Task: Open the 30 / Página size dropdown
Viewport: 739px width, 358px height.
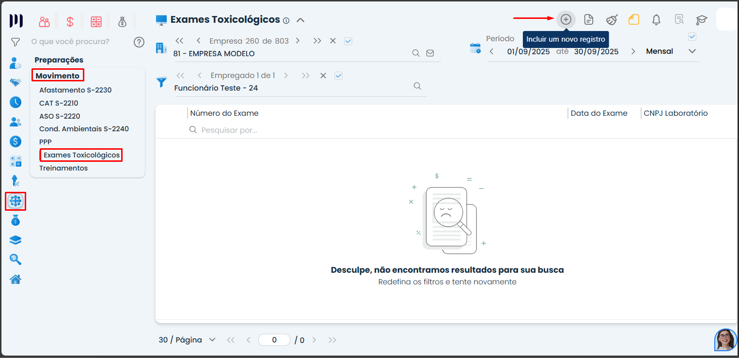Action: tap(212, 340)
